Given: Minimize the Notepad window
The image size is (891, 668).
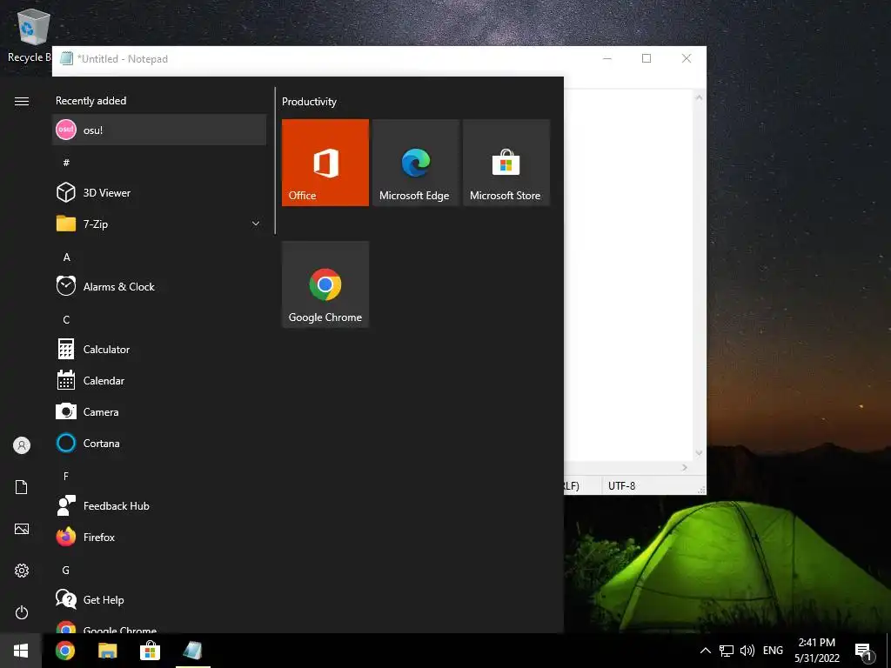Looking at the screenshot, I should click(x=606, y=58).
